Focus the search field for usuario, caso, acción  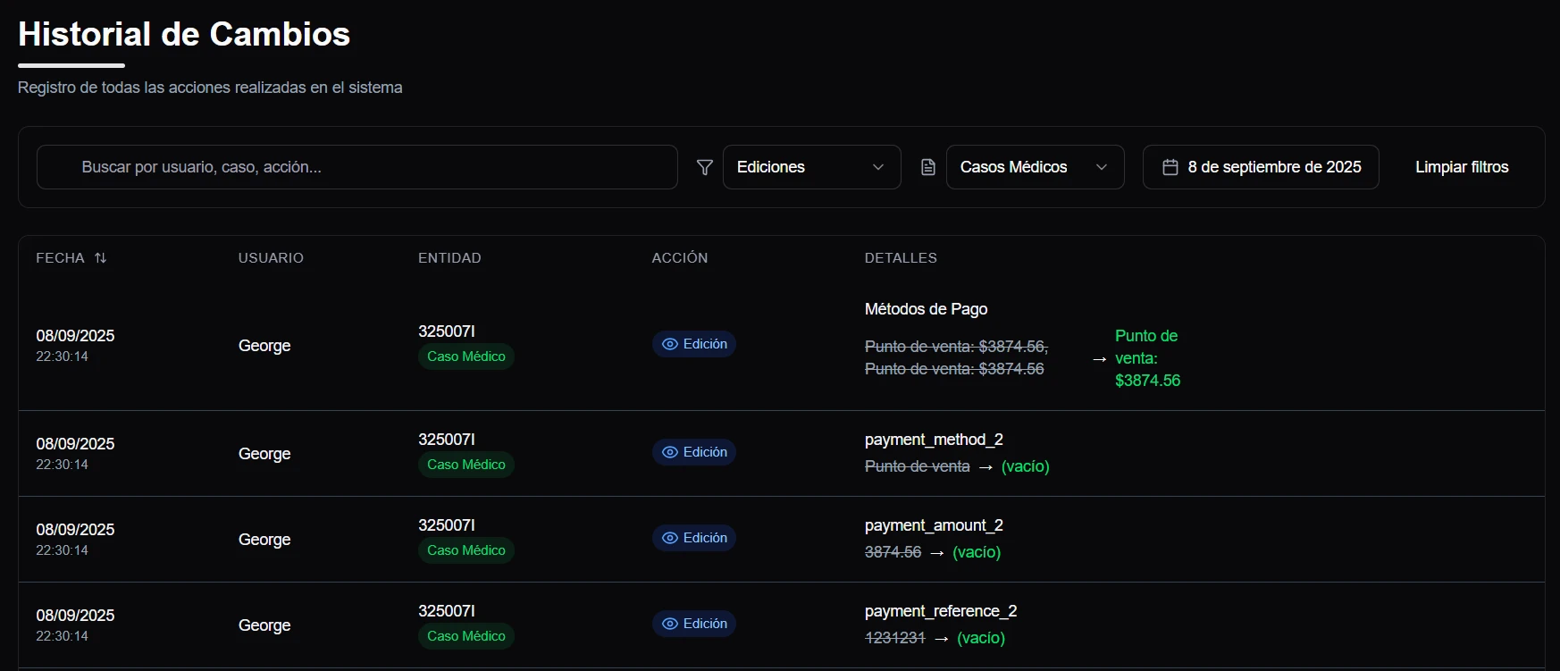[x=357, y=167]
